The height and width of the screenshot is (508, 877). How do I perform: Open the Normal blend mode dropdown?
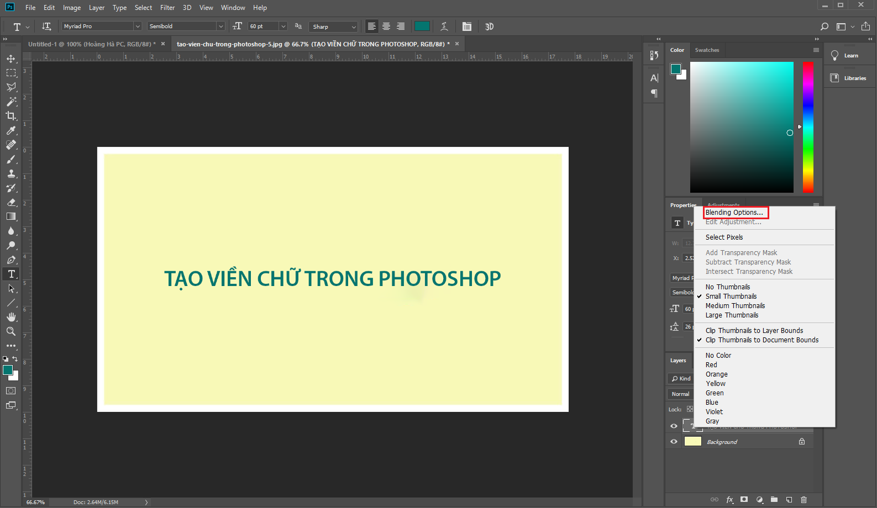pos(681,394)
